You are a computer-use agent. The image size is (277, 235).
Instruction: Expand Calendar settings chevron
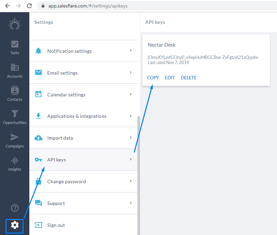[x=131, y=94]
